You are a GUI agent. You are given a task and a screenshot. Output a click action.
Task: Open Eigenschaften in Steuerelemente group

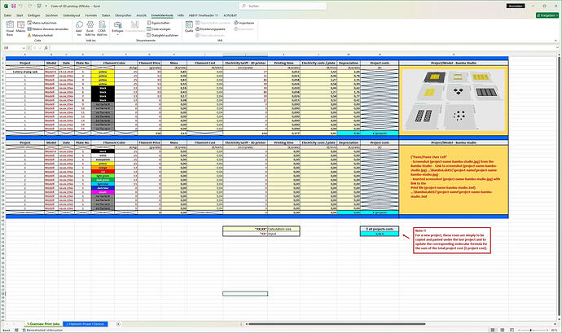[159, 23]
